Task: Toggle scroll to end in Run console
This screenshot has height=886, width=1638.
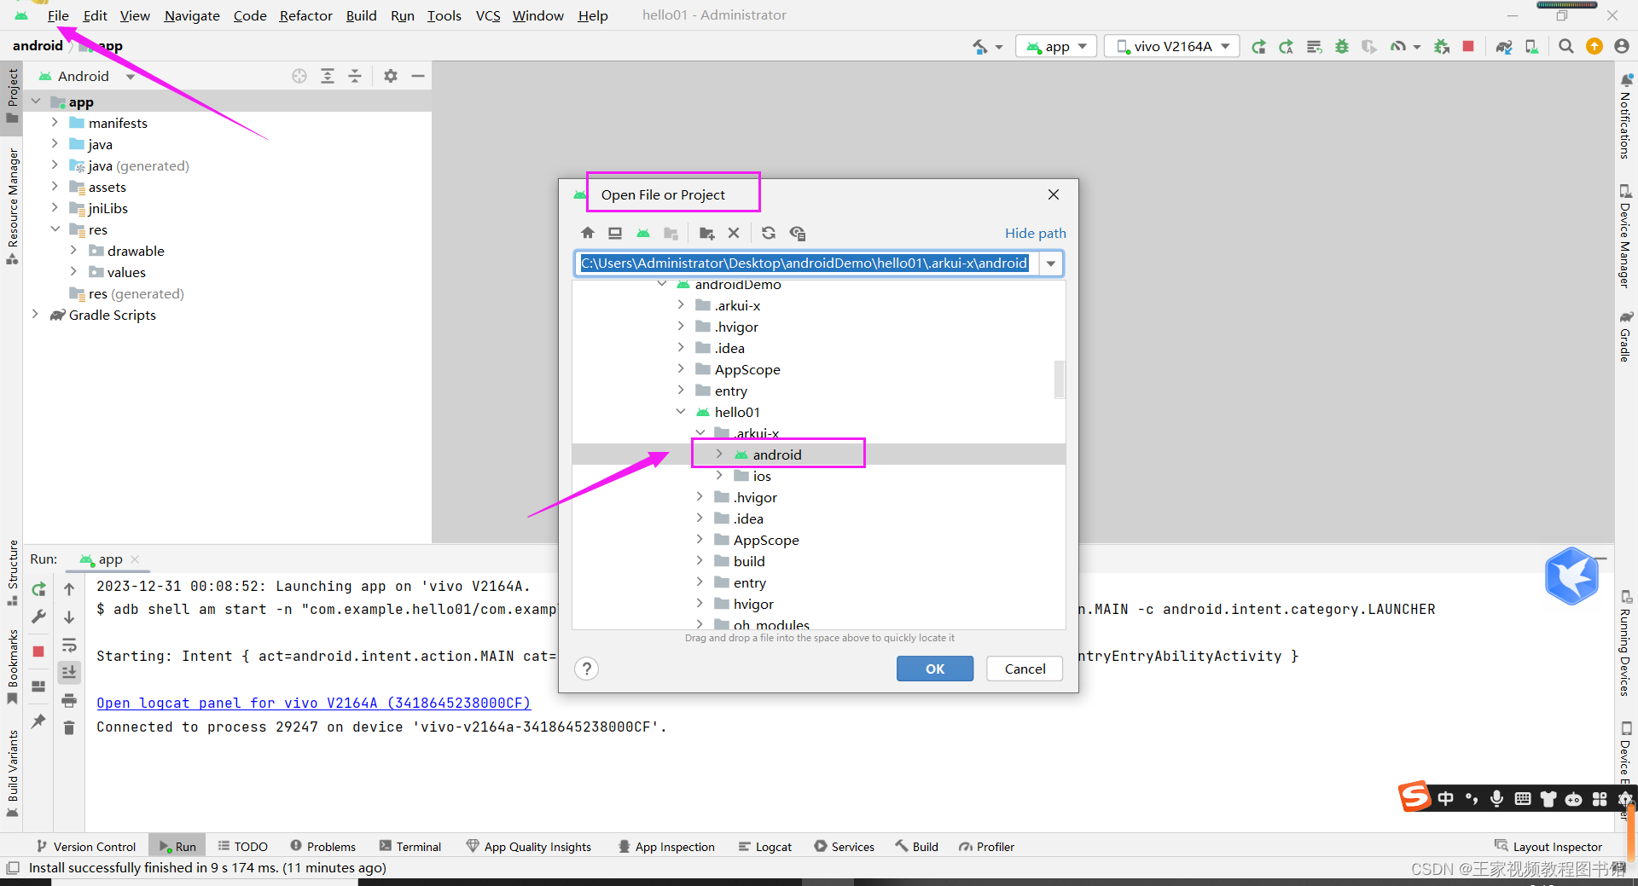Action: pyautogui.click(x=69, y=672)
